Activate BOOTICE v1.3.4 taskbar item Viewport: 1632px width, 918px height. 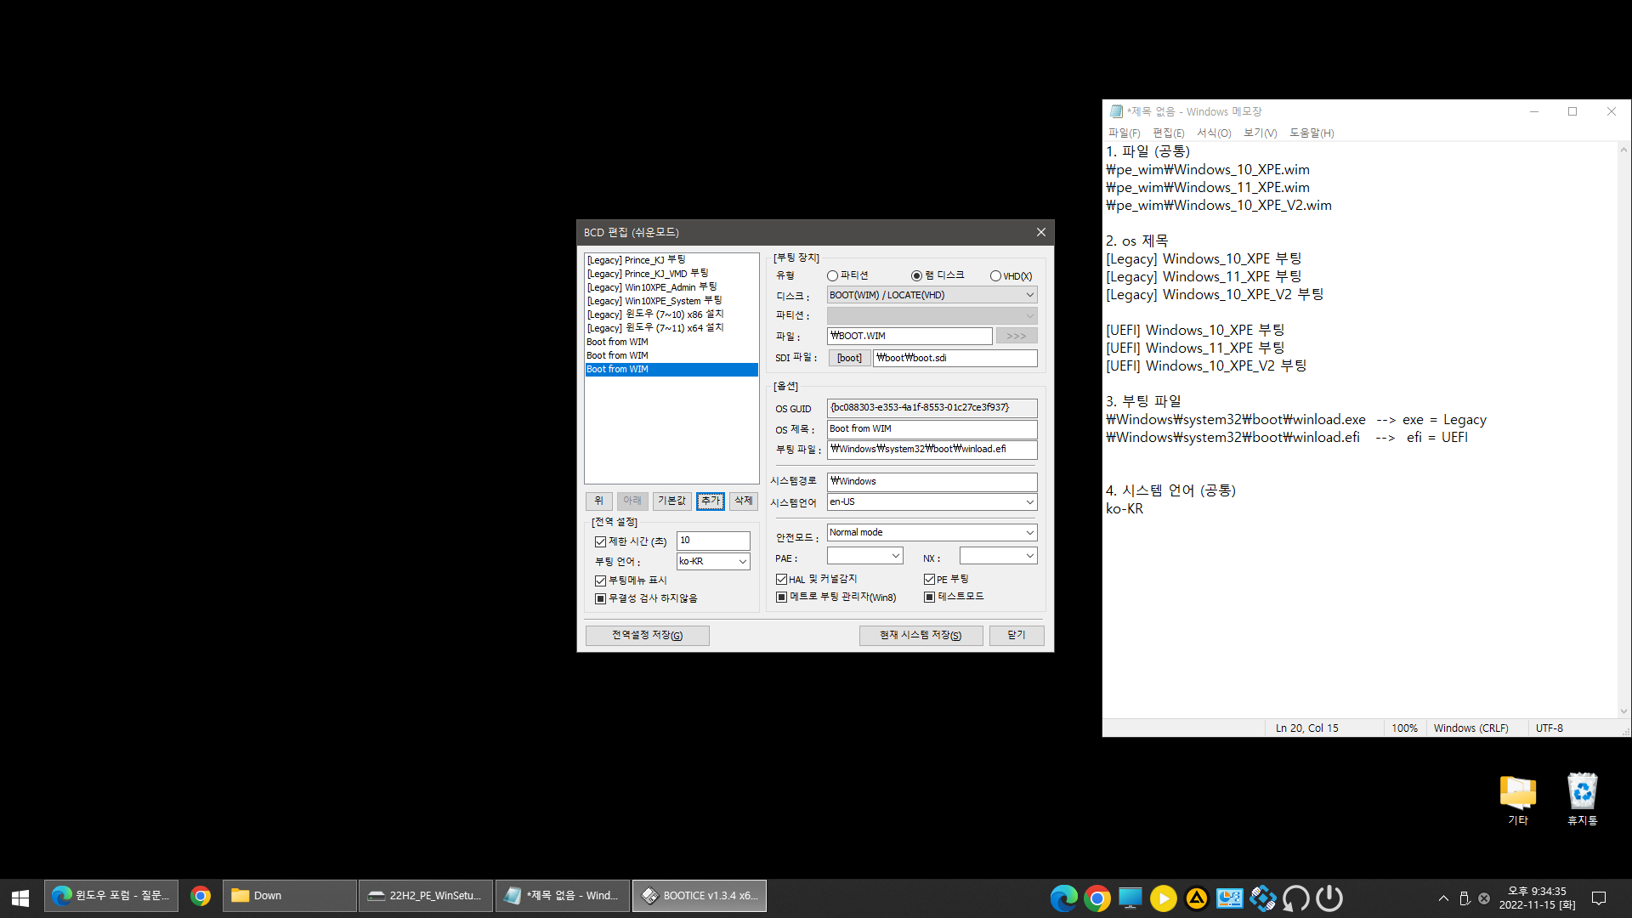pyautogui.click(x=700, y=896)
